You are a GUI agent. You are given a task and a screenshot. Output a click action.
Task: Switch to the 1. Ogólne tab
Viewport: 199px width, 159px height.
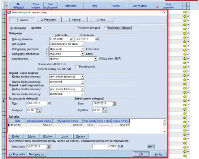click(x=23, y=20)
